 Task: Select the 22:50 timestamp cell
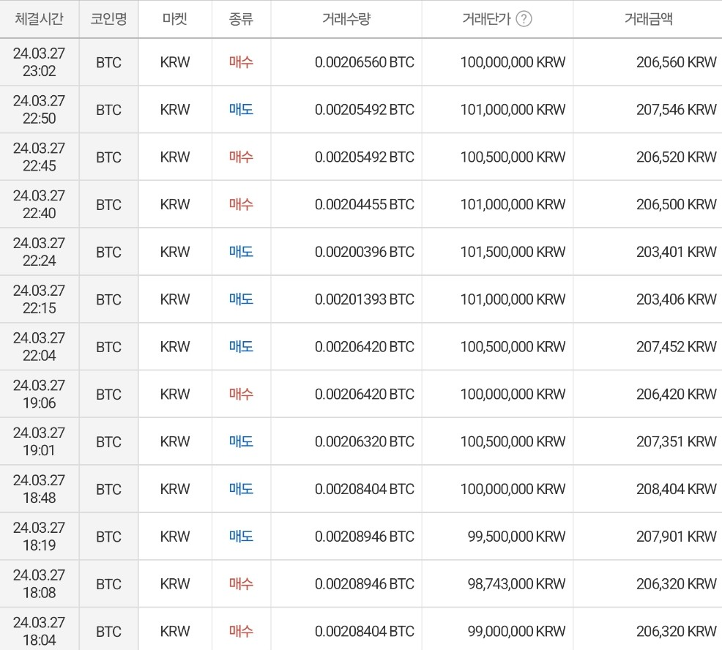(39, 110)
